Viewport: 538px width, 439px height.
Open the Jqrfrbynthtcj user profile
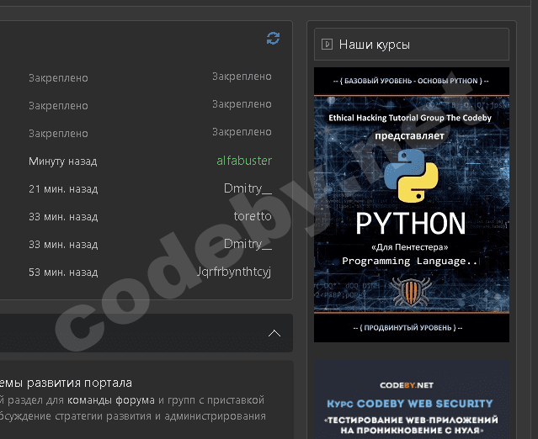point(234,272)
